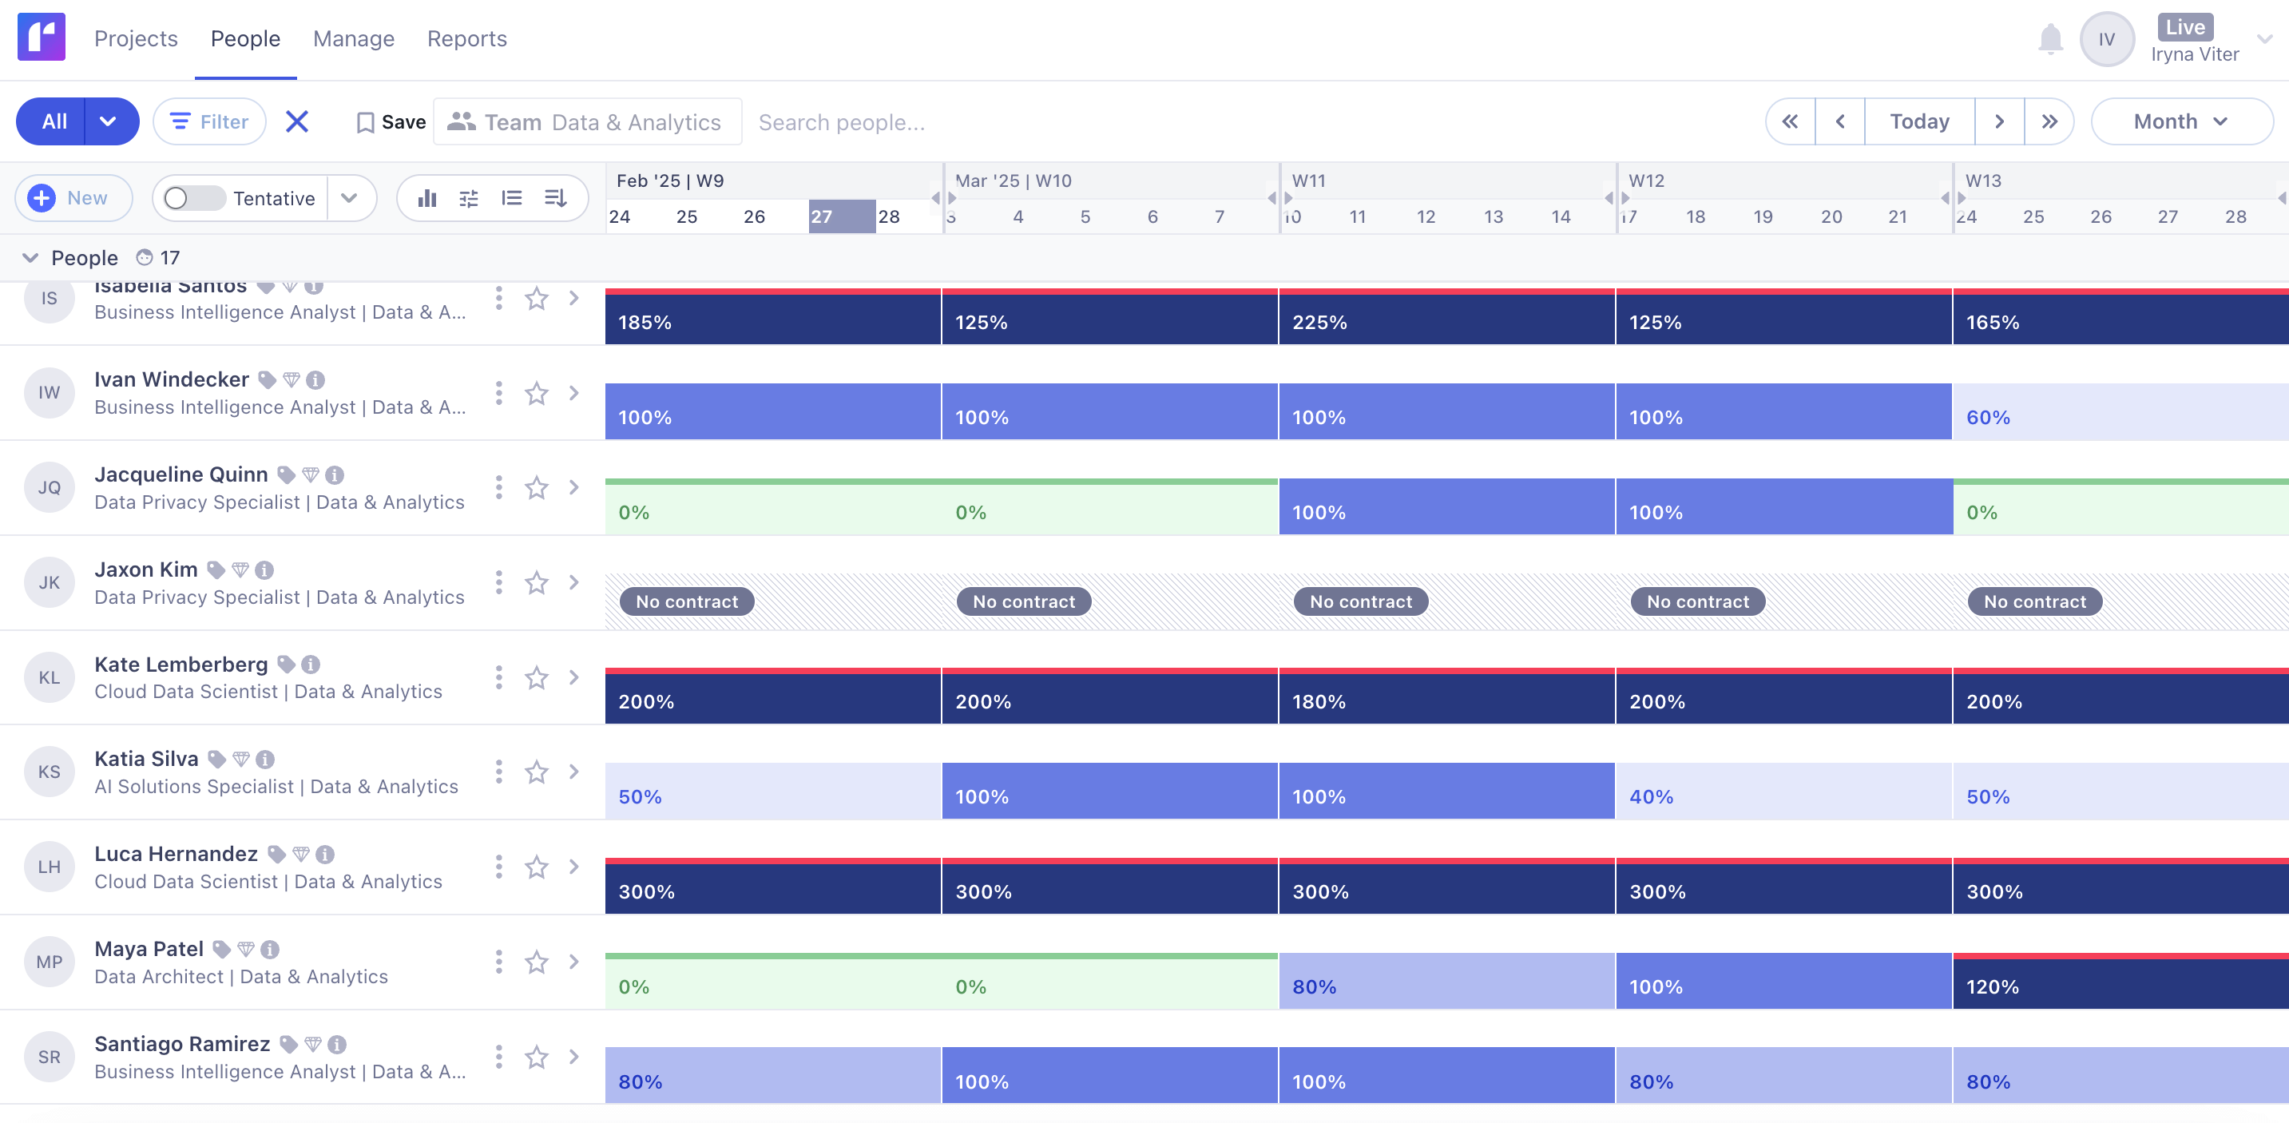The image size is (2289, 1123).
Task: Select the bar chart view icon
Action: 428,198
